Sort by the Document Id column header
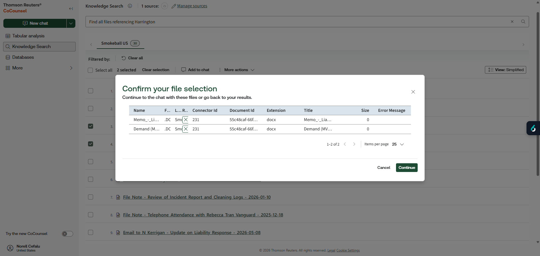540x256 pixels. pos(242,110)
